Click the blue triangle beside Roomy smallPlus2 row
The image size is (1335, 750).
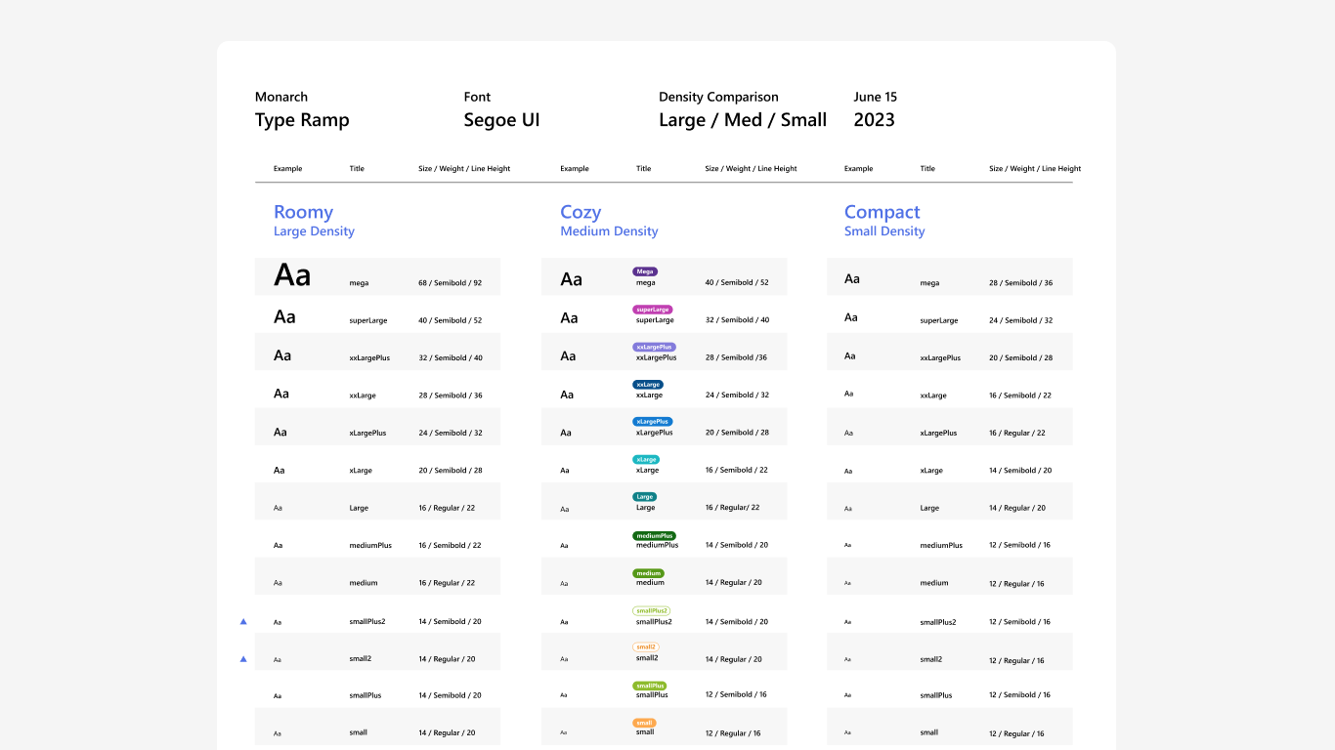243,621
